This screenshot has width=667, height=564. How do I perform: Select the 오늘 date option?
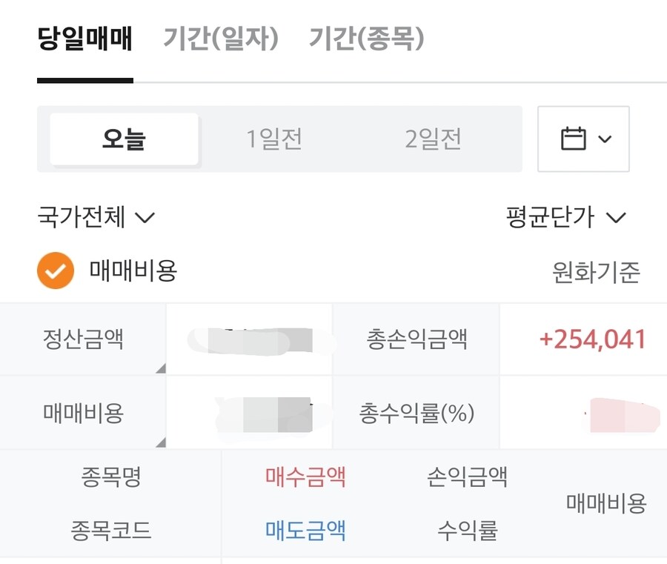[124, 139]
